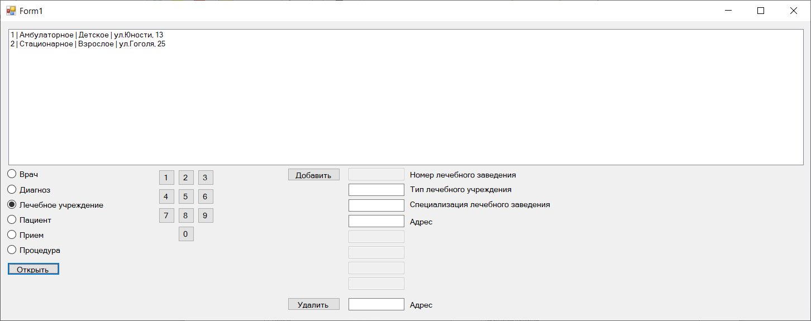Close the Form1 window
The width and height of the screenshot is (811, 321).
pyautogui.click(x=794, y=11)
